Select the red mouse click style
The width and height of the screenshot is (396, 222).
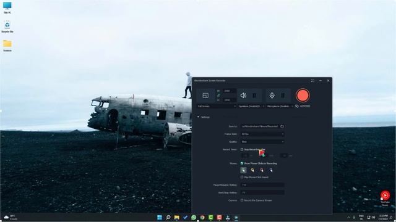click(x=262, y=170)
